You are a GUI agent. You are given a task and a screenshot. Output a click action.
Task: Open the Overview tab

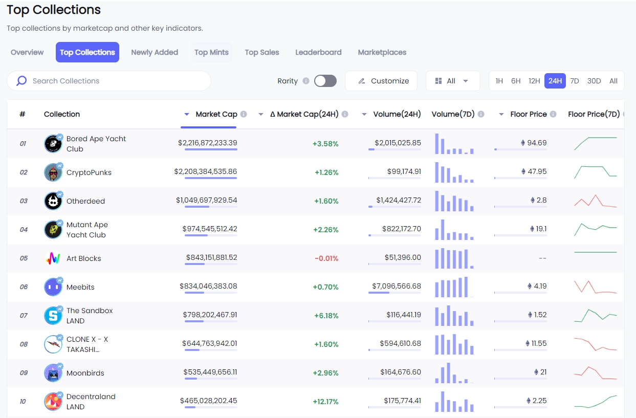point(27,52)
